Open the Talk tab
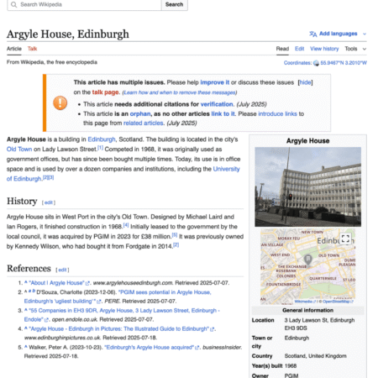The image size is (378, 378). click(32, 49)
